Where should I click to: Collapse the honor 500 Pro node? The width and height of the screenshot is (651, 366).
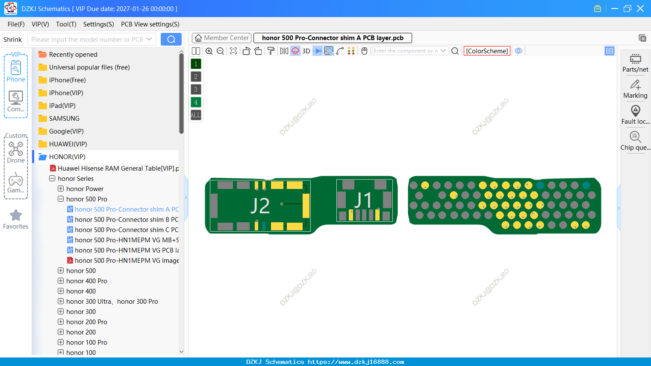[61, 199]
